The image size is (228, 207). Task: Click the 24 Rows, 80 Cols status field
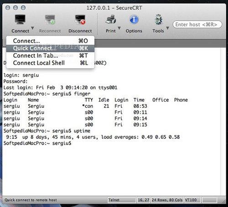(167, 200)
